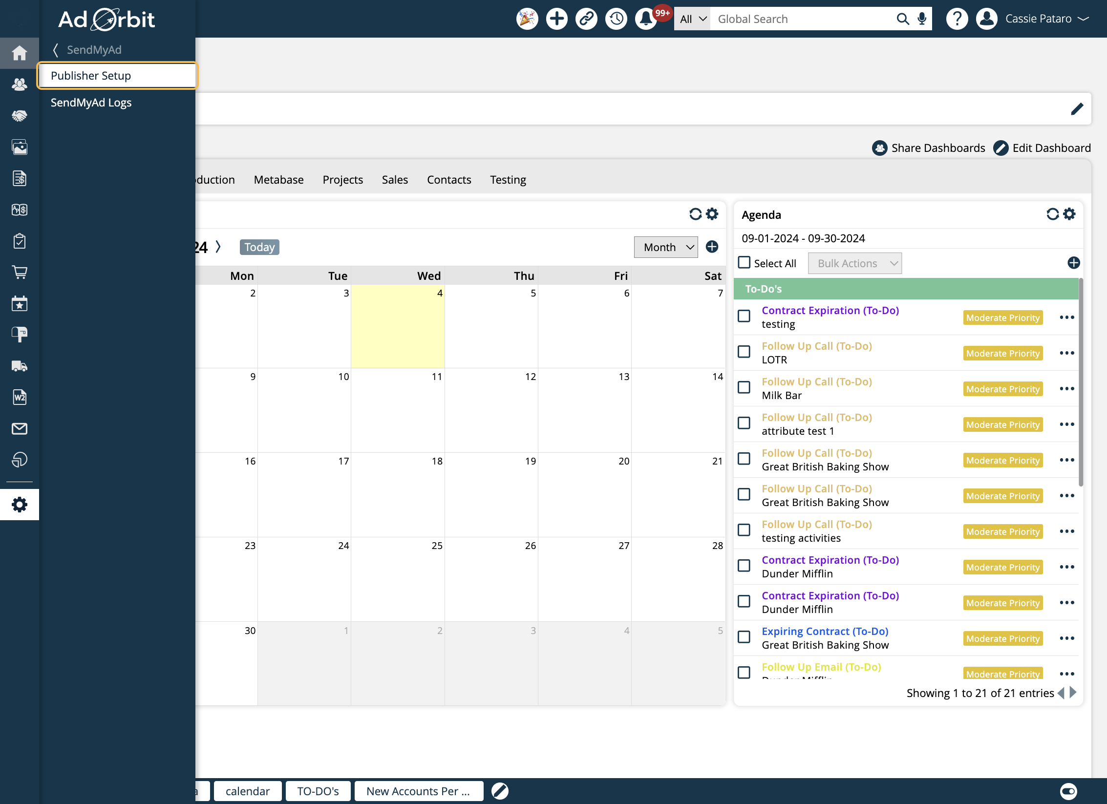The width and height of the screenshot is (1107, 804).
Task: Tick the Milk Bar follow-up checkbox
Action: (x=744, y=388)
